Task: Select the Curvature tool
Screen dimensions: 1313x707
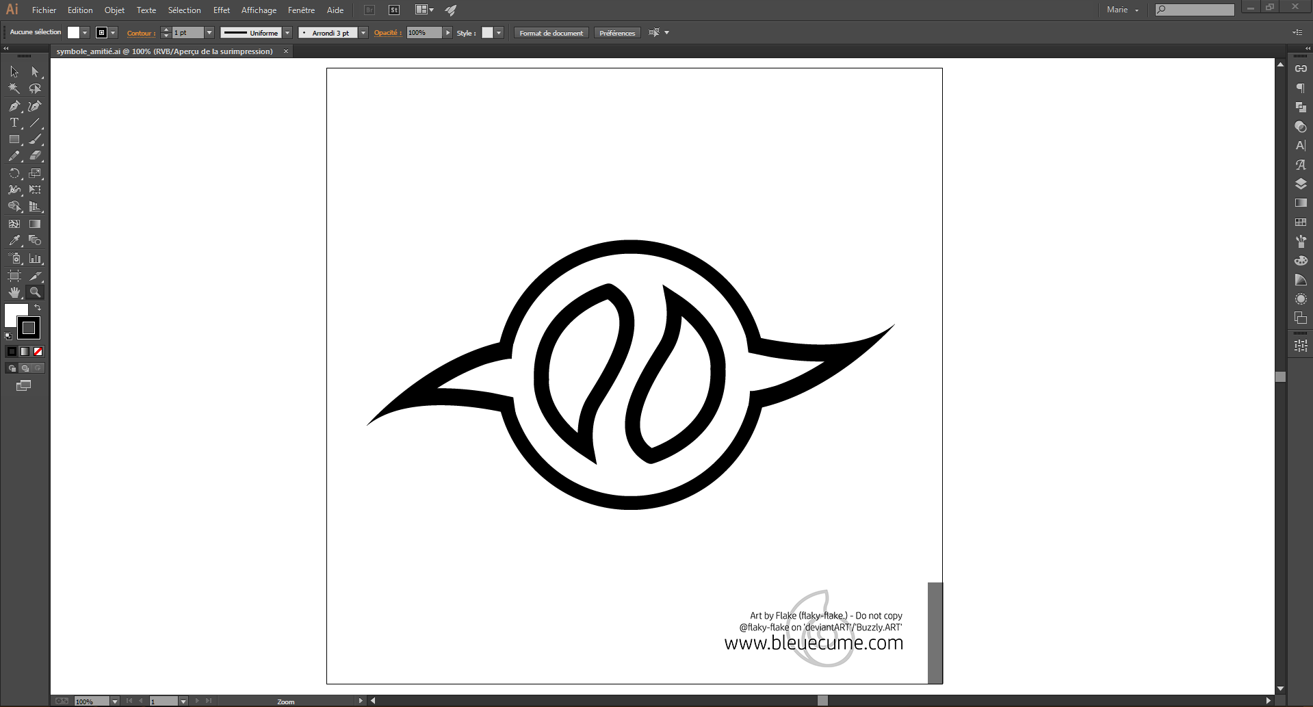Action: (35, 105)
